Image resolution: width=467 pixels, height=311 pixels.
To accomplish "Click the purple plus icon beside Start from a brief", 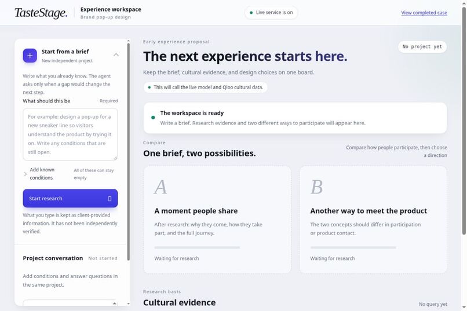I will coord(30,56).
